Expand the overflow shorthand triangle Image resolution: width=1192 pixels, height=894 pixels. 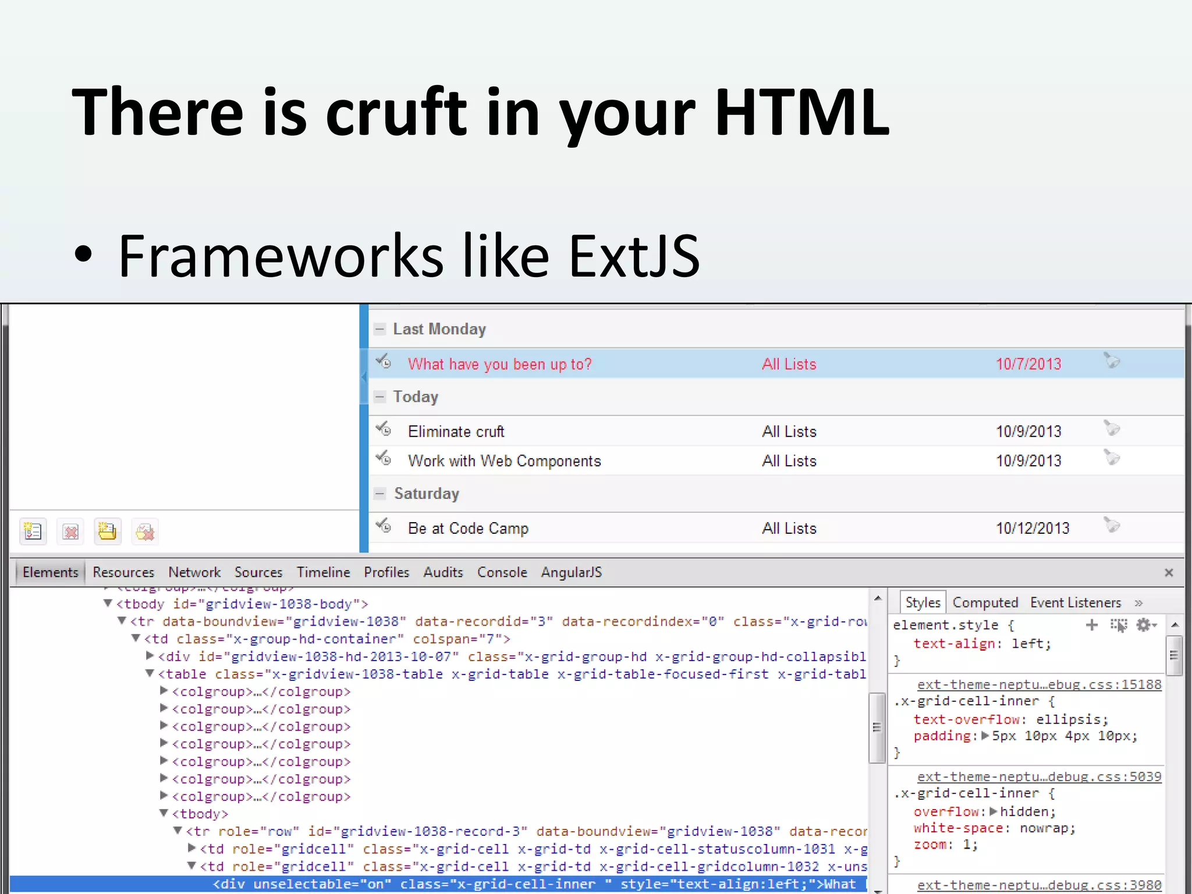(994, 811)
